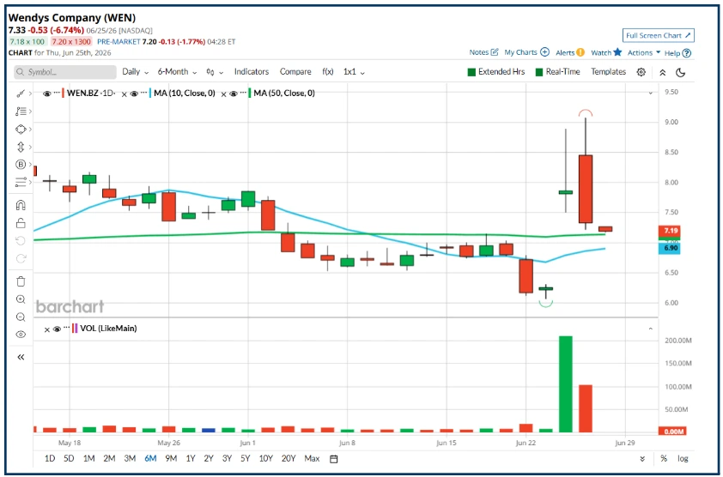
Task: Open WEN.BZ series options ellipsis
Action: [x=57, y=92]
